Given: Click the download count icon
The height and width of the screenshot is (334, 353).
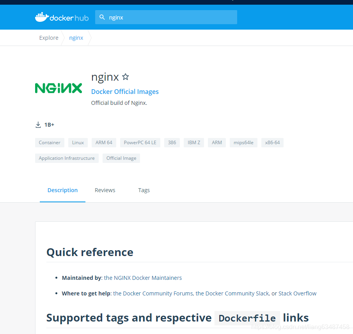Looking at the screenshot, I should point(38,125).
